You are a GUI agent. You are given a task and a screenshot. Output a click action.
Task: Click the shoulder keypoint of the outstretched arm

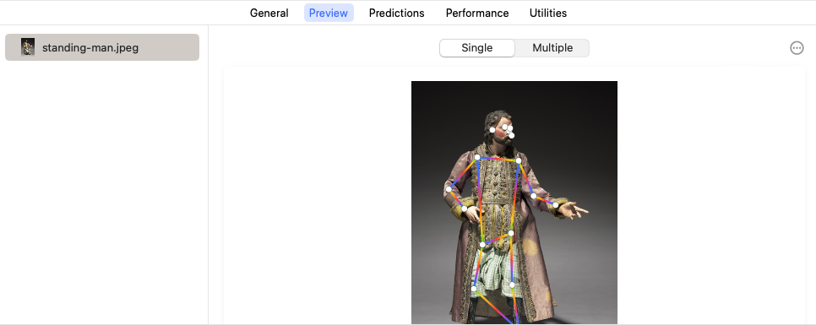[519, 160]
